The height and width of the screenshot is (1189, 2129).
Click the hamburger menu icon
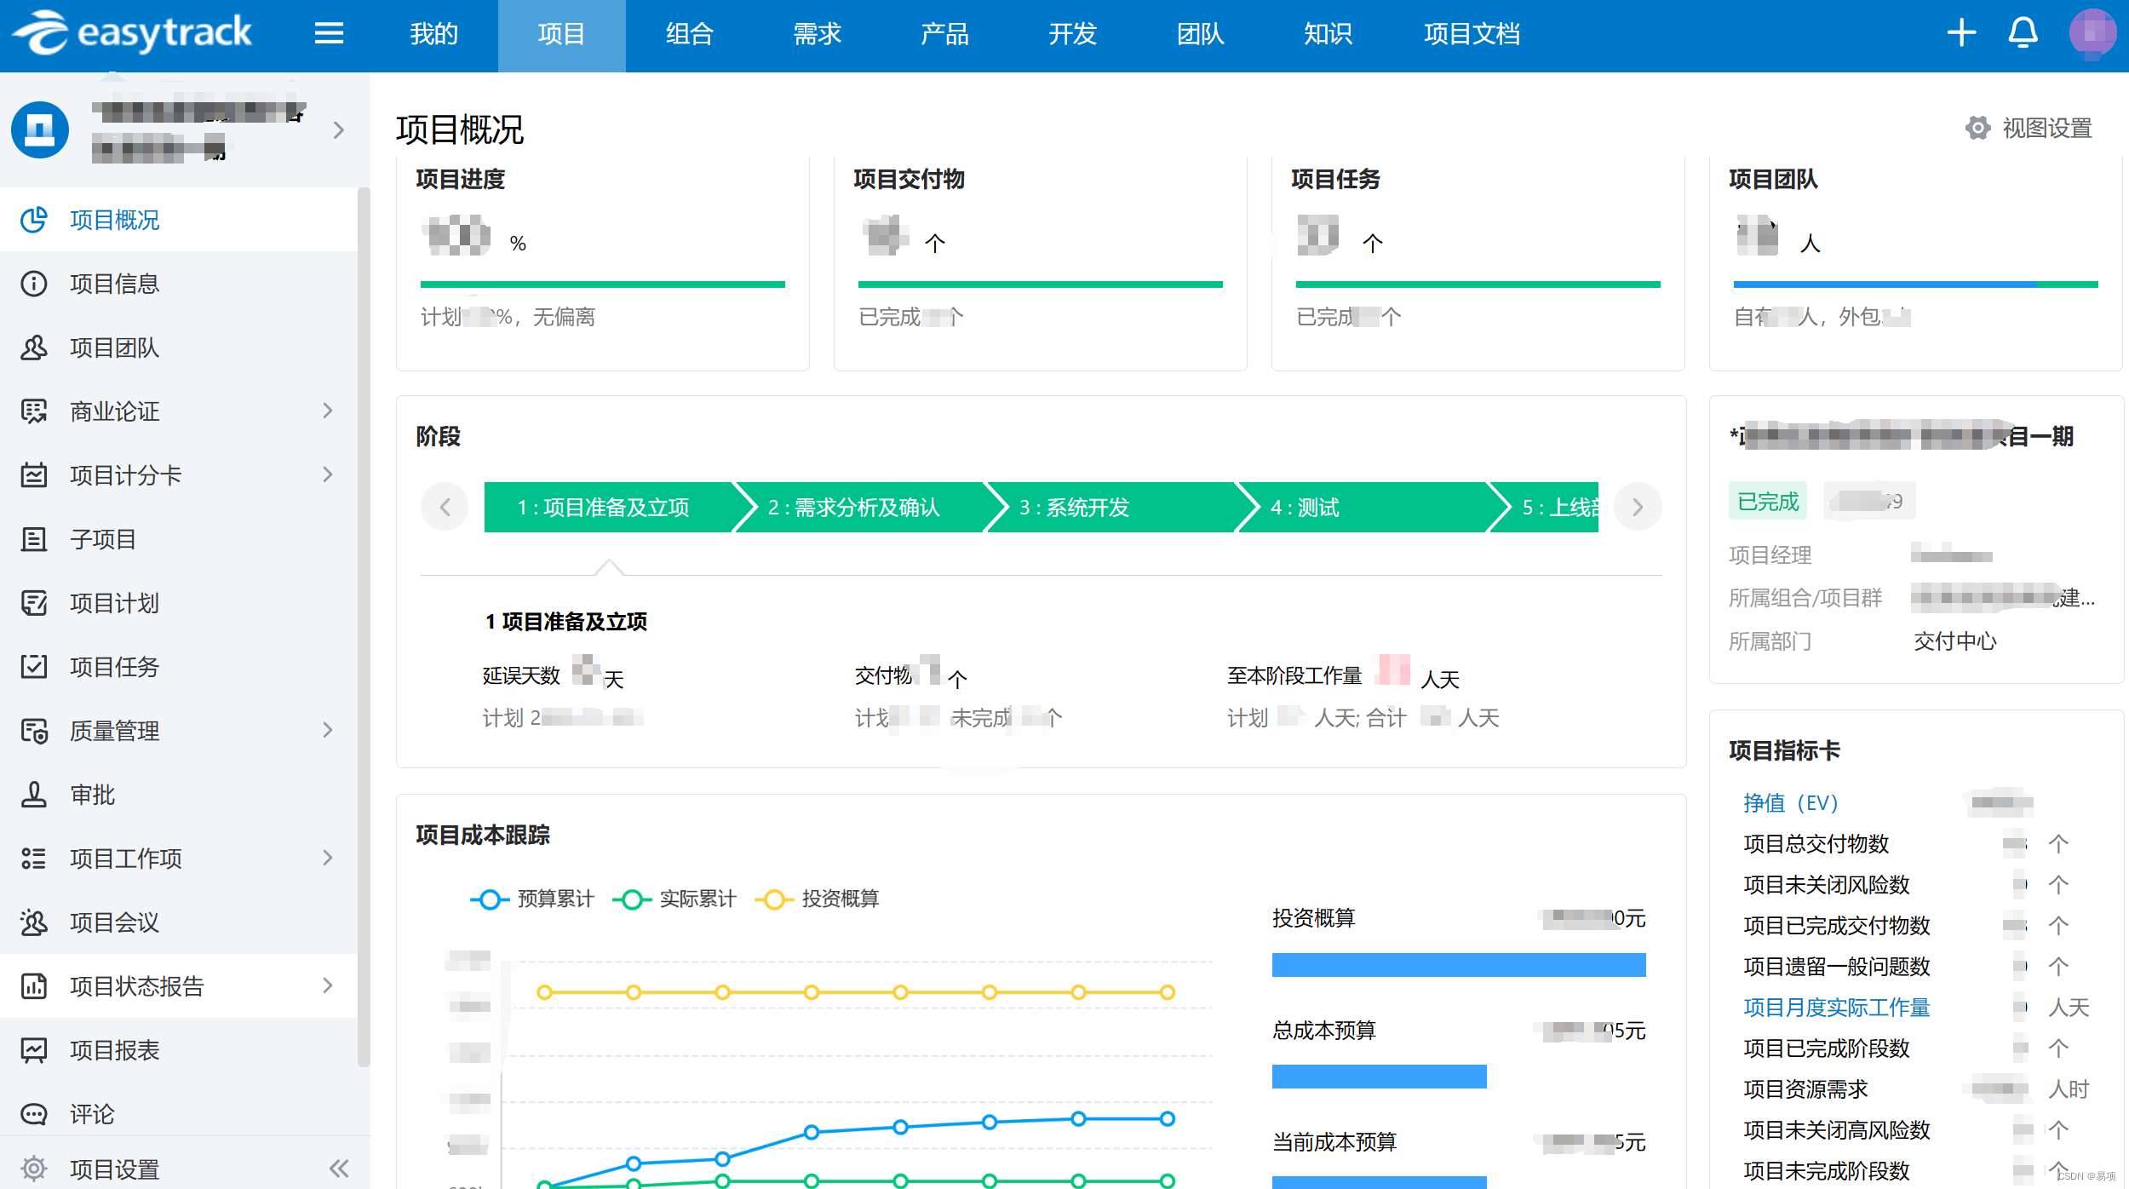pos(329,34)
